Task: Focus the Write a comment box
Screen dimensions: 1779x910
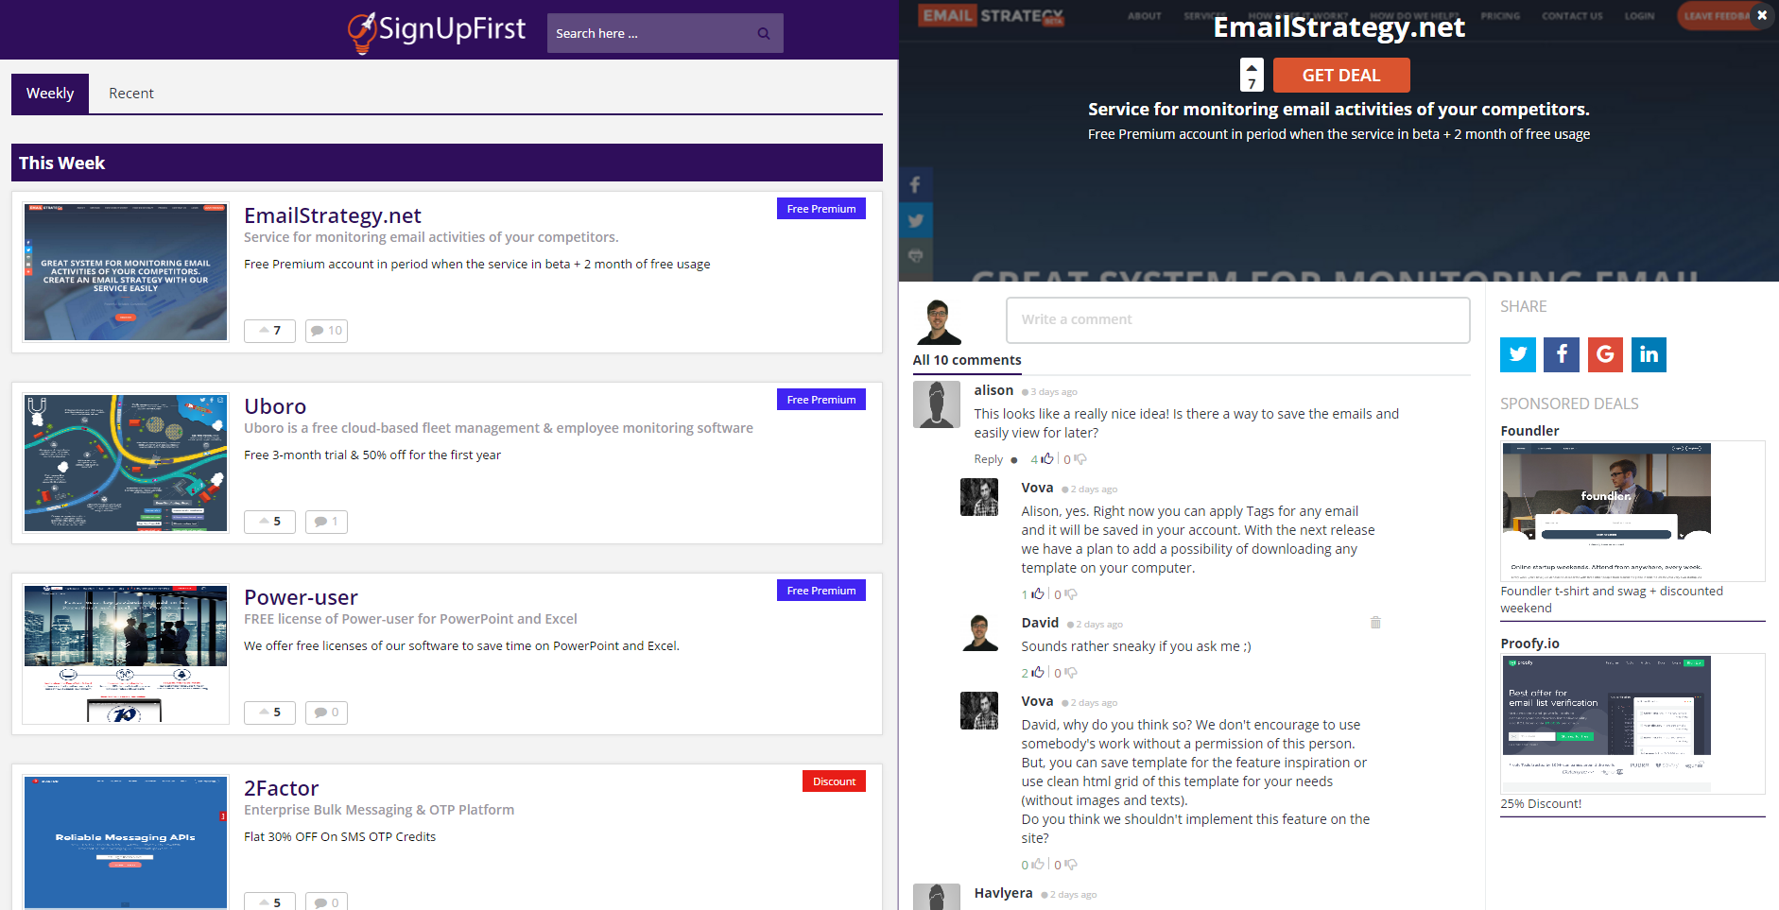Action: (x=1238, y=319)
